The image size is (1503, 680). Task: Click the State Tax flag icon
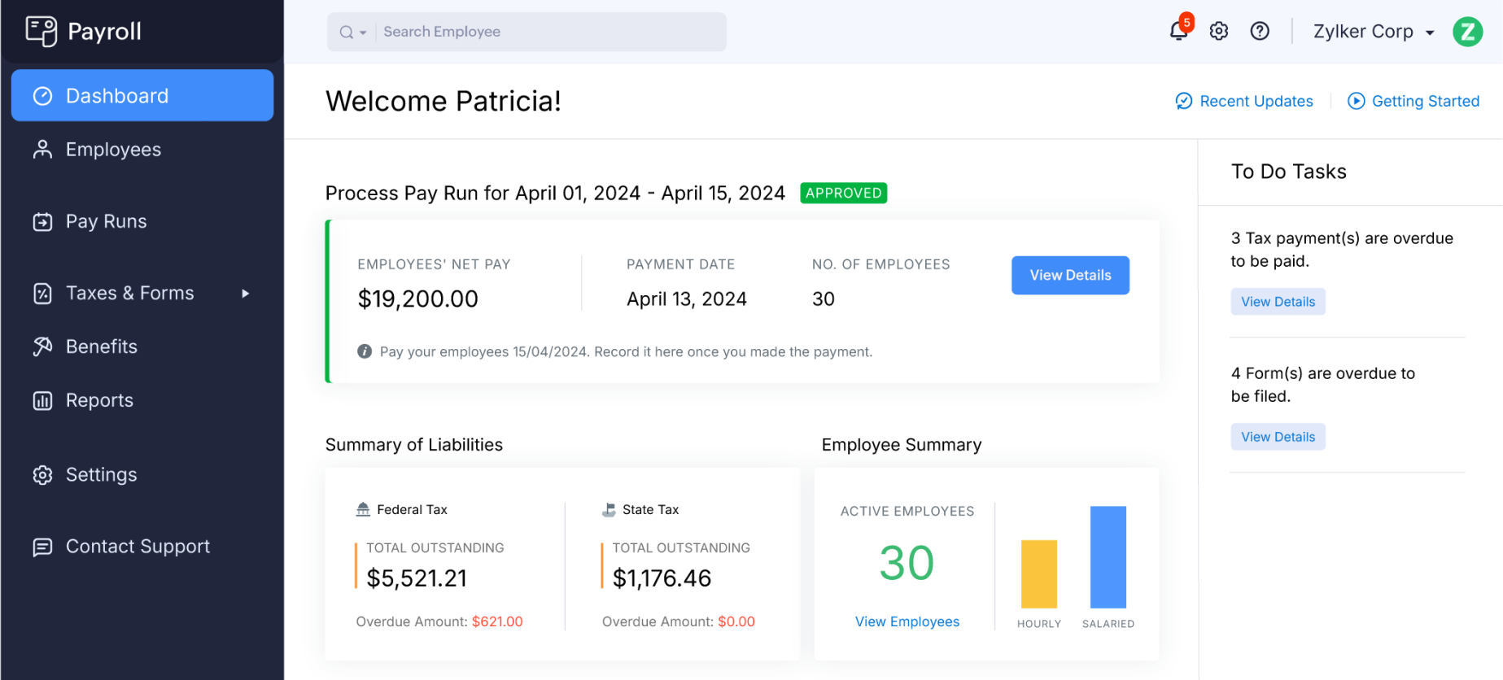click(x=609, y=509)
